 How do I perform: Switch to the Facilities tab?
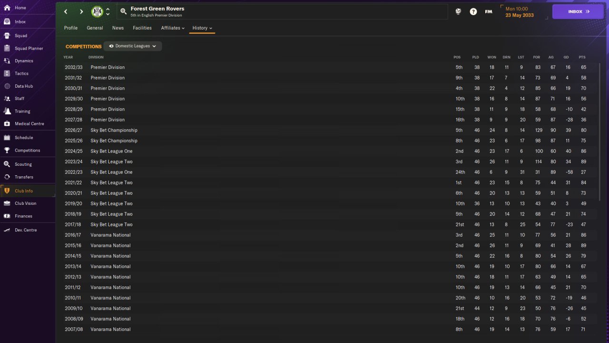pyautogui.click(x=142, y=28)
